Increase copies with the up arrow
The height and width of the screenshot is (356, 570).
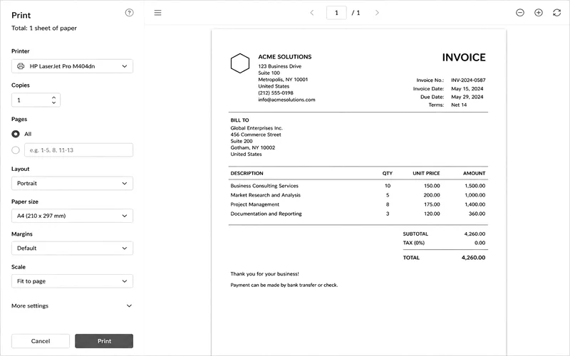[x=54, y=98]
